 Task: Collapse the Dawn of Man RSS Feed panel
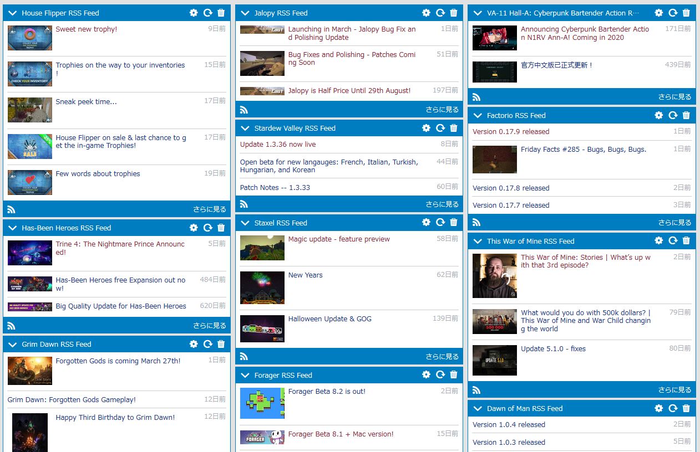point(478,408)
